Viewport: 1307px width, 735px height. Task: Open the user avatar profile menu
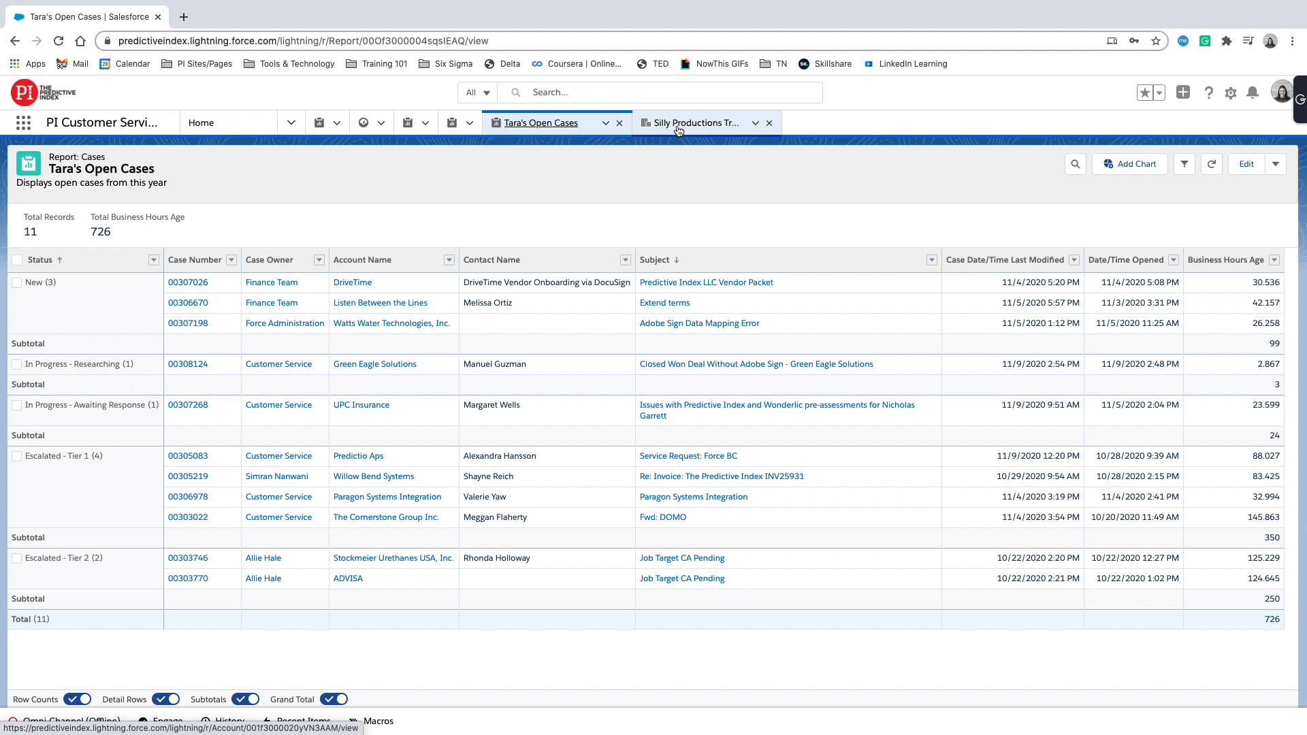[1282, 92]
